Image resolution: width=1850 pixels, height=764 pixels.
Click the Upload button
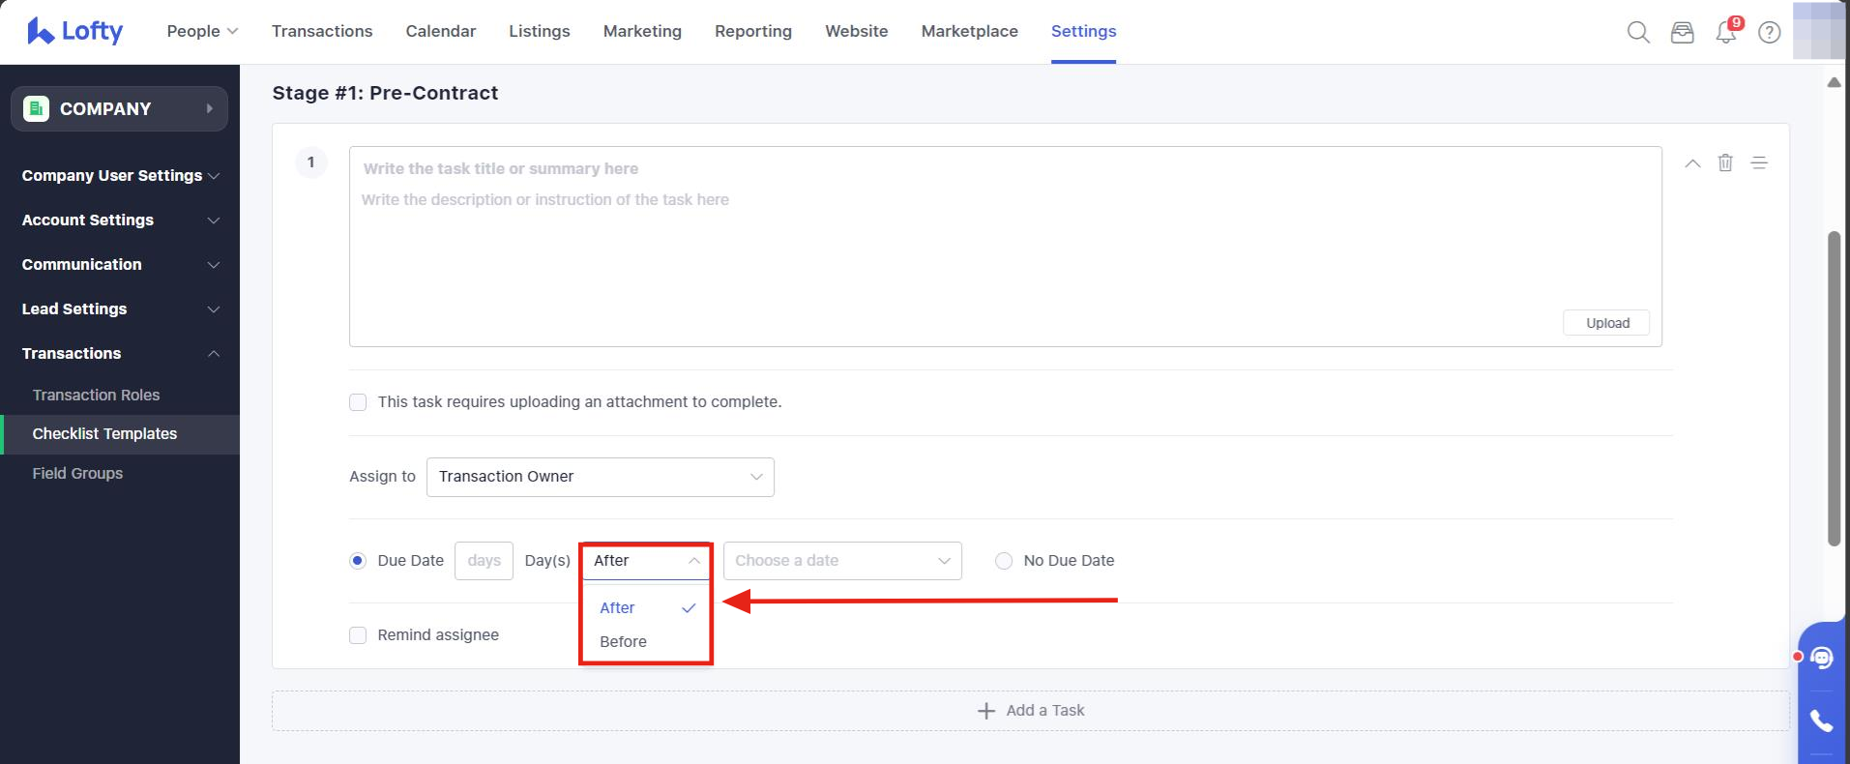coord(1606,323)
